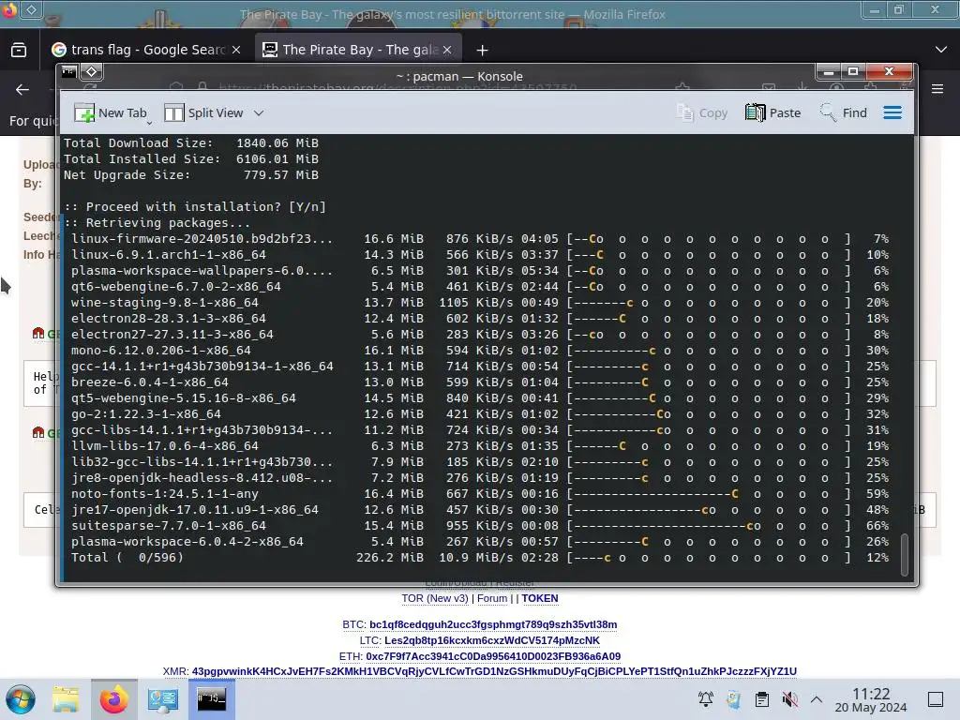The width and height of the screenshot is (960, 720).
Task: Open the file manager from the taskbar
Action: [66, 699]
